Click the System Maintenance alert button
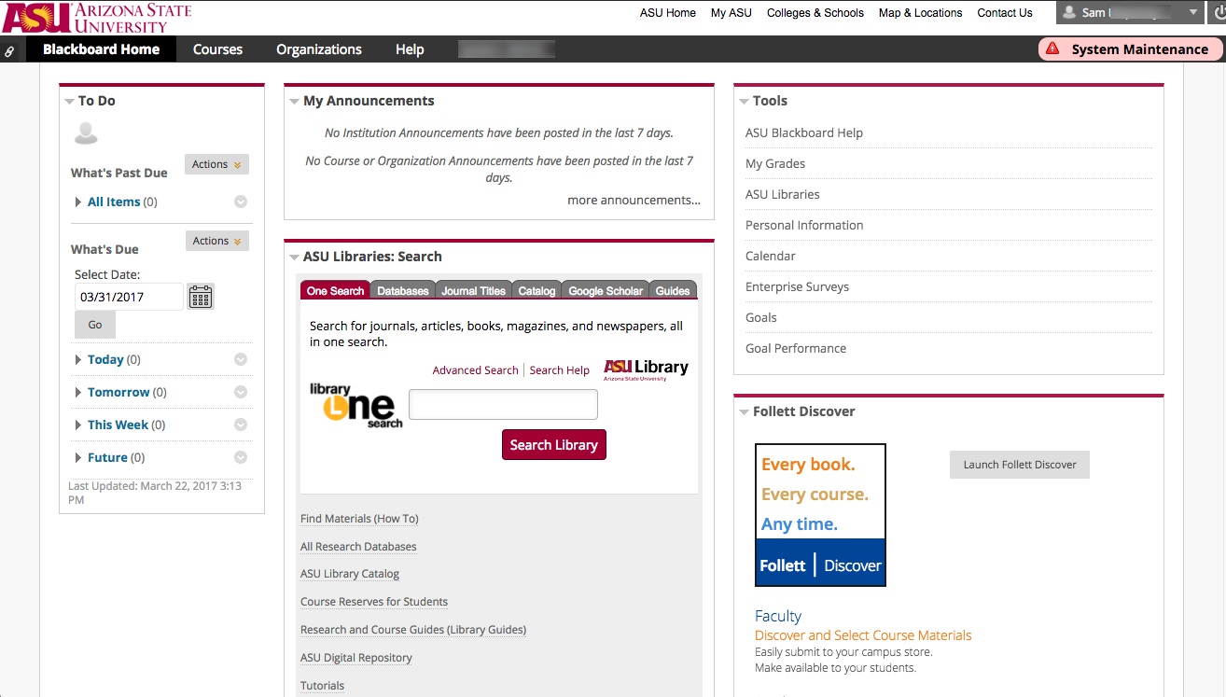Viewport: 1226px width, 697px height. 1130,49
